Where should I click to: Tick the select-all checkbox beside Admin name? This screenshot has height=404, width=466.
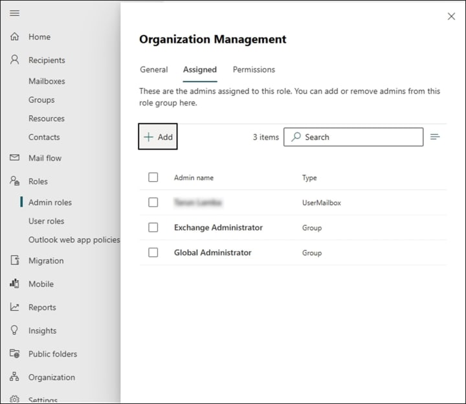tap(153, 177)
